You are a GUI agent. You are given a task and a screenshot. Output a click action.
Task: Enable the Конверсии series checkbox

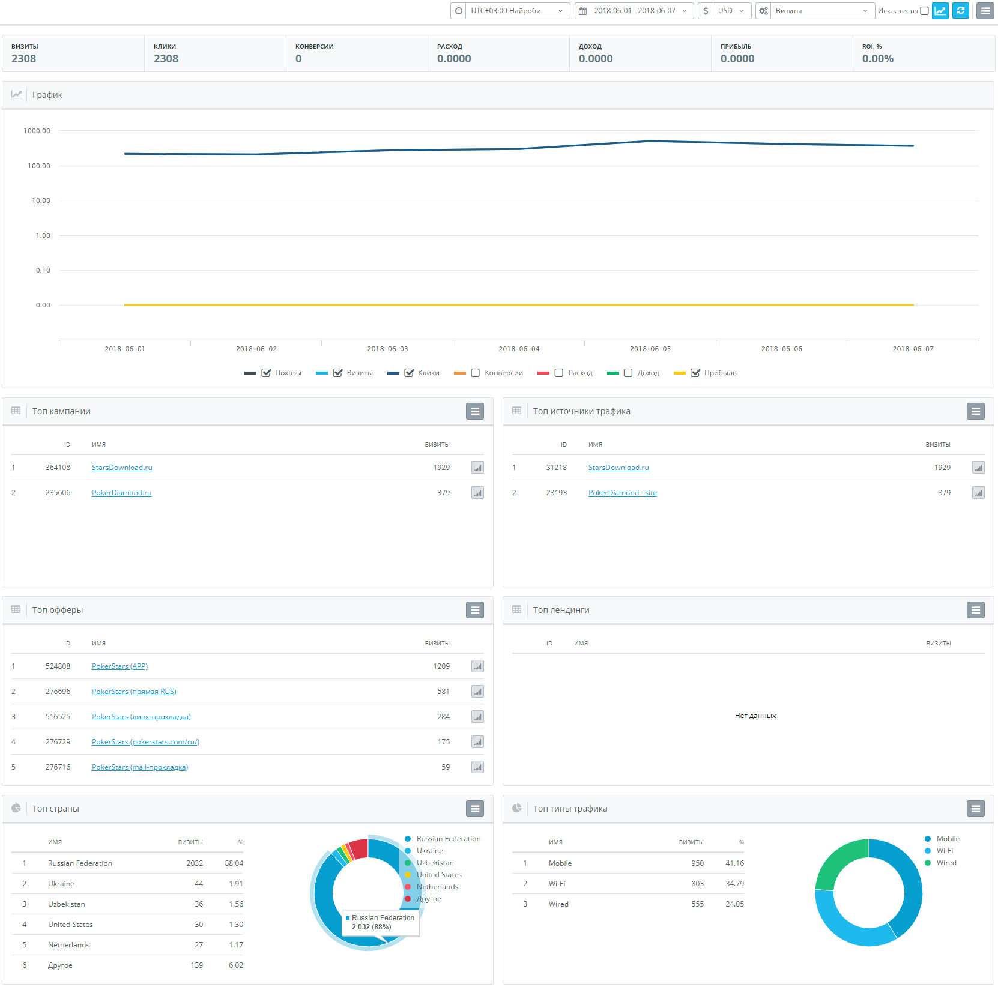[475, 373]
